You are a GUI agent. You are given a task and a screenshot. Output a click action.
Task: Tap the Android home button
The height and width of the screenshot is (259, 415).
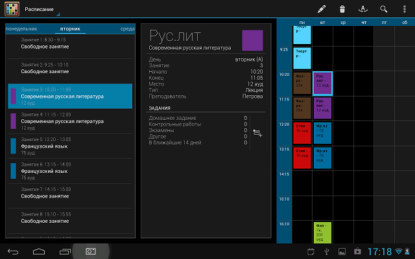39,252
